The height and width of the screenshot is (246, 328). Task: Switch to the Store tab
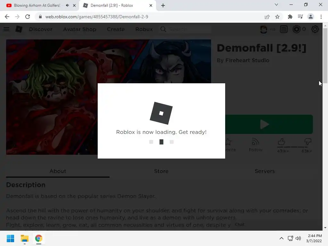tap(161, 171)
